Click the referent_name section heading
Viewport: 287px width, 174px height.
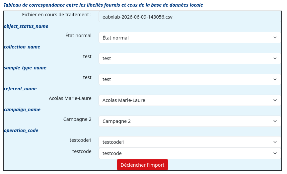point(20,89)
